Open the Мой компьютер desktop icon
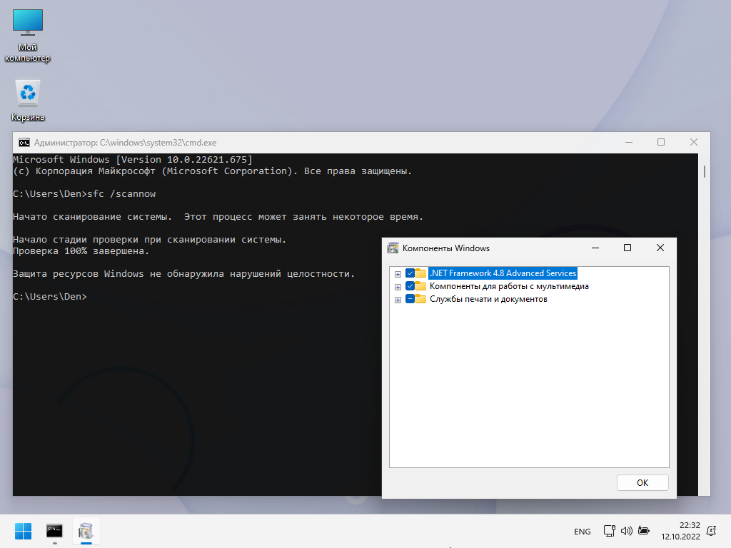The height and width of the screenshot is (548, 731). (x=28, y=24)
